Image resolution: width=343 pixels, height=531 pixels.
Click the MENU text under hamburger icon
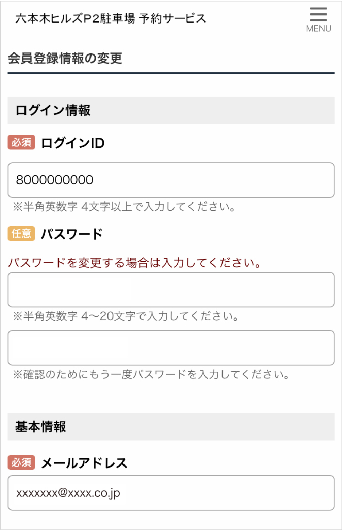click(319, 29)
